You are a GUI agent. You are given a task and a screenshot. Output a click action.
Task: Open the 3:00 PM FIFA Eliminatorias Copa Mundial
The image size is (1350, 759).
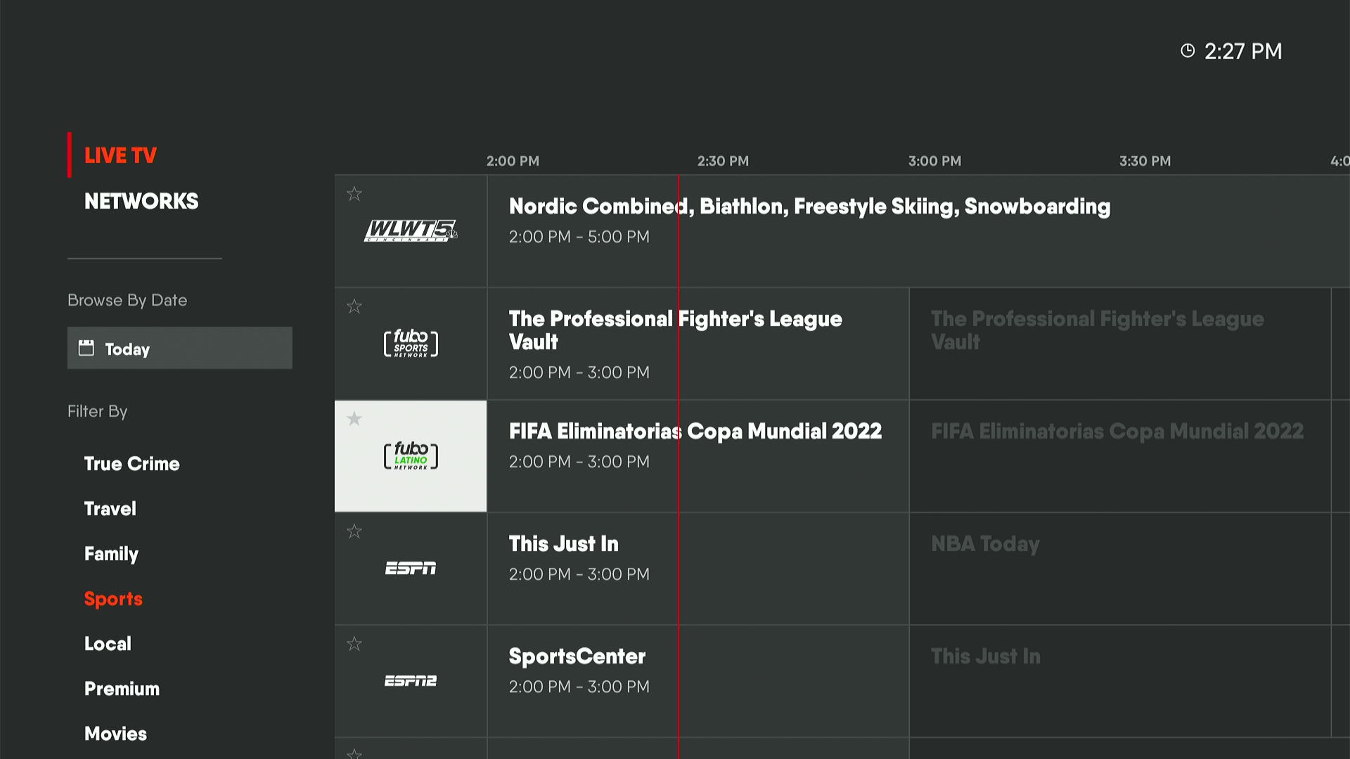[x=1120, y=456]
